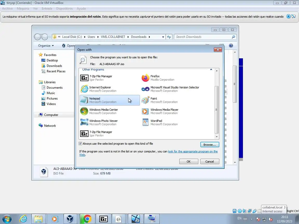Collapse the Other Programs group chevron
This screenshot has height=224, width=299.
point(211,69)
